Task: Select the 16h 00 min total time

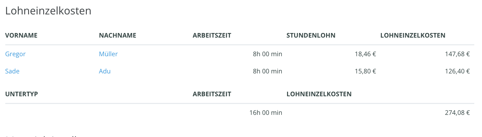Action: pos(266,113)
